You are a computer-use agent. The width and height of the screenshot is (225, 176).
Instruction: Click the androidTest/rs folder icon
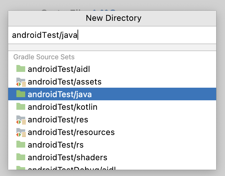21,144
